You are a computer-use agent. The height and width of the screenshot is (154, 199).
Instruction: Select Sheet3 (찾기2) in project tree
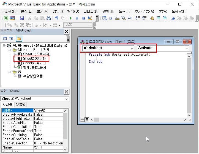click(34, 63)
